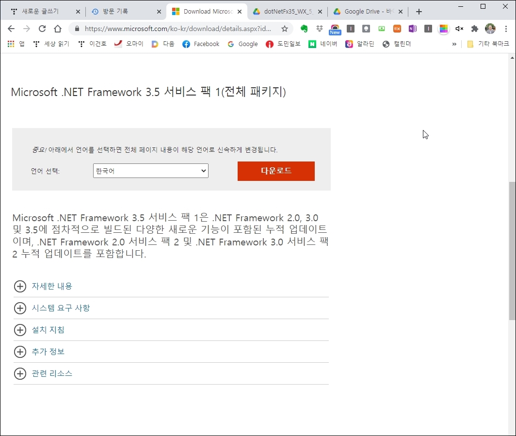Open the Chrome profile avatar
The image size is (516, 436).
coord(490,29)
